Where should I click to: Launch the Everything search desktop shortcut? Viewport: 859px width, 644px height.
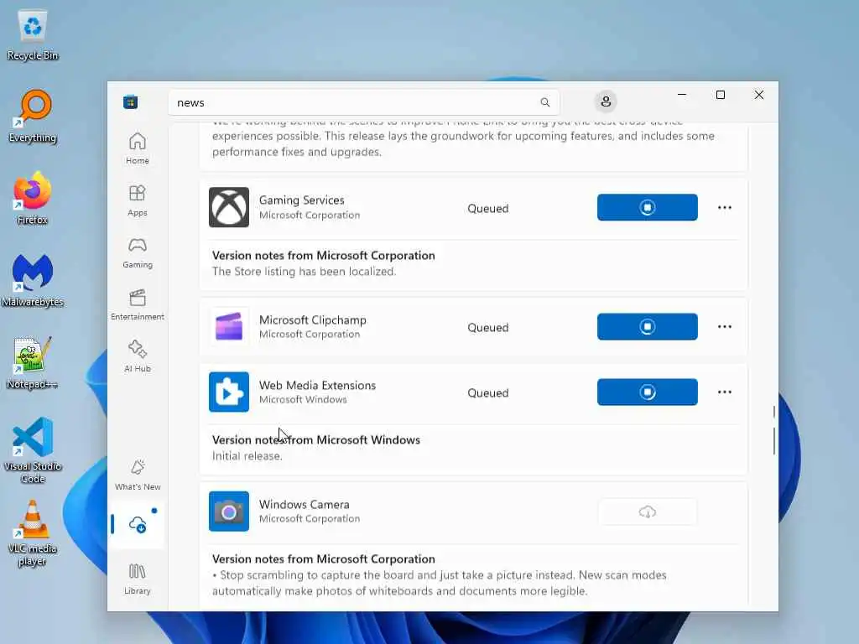click(33, 117)
